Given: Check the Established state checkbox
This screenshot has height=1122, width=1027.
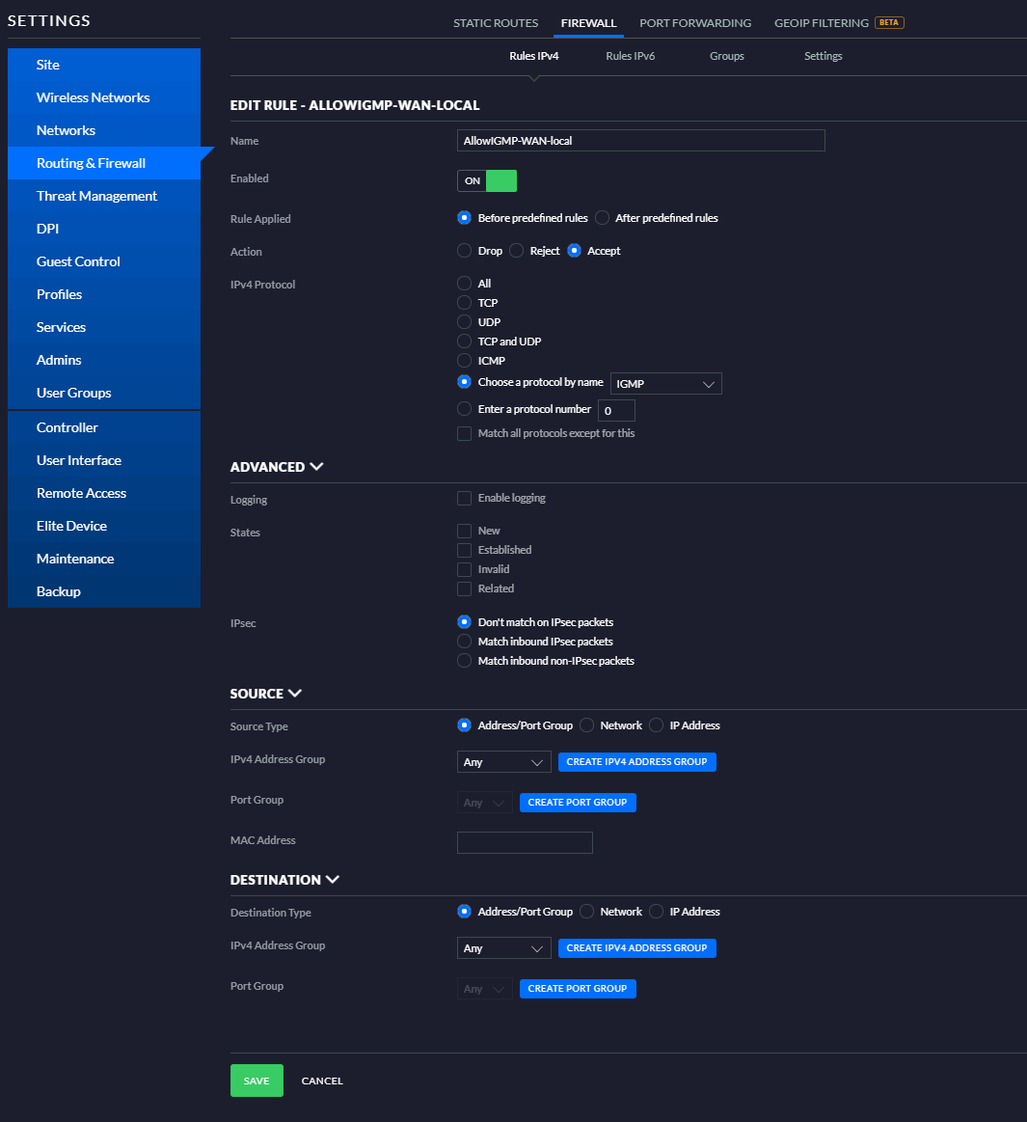Looking at the screenshot, I should [x=464, y=550].
